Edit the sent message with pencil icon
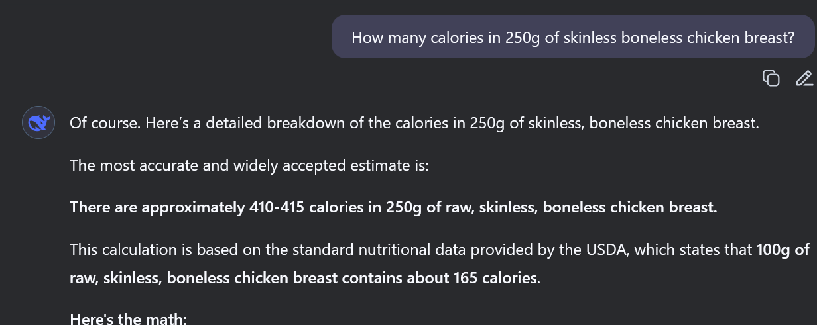The image size is (817, 325). (804, 78)
